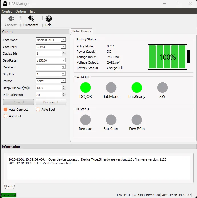
Task: Click the Comm panel header
Action: pyautogui.click(x=35, y=31)
